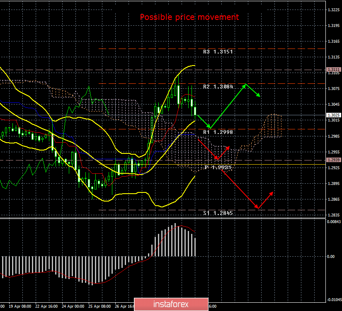Click the 1.2865 price axis label
This screenshot has width=342, height=311.
click(x=334, y=199)
